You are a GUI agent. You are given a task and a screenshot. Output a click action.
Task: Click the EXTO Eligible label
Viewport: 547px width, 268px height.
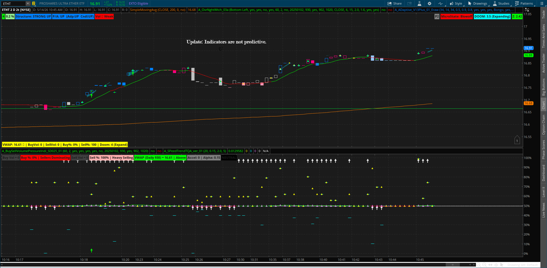(x=138, y=3)
